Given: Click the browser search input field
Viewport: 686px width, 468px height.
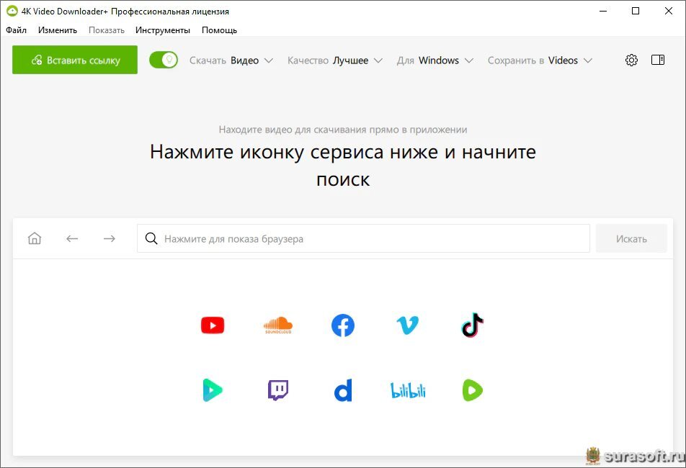Looking at the screenshot, I should pos(363,239).
